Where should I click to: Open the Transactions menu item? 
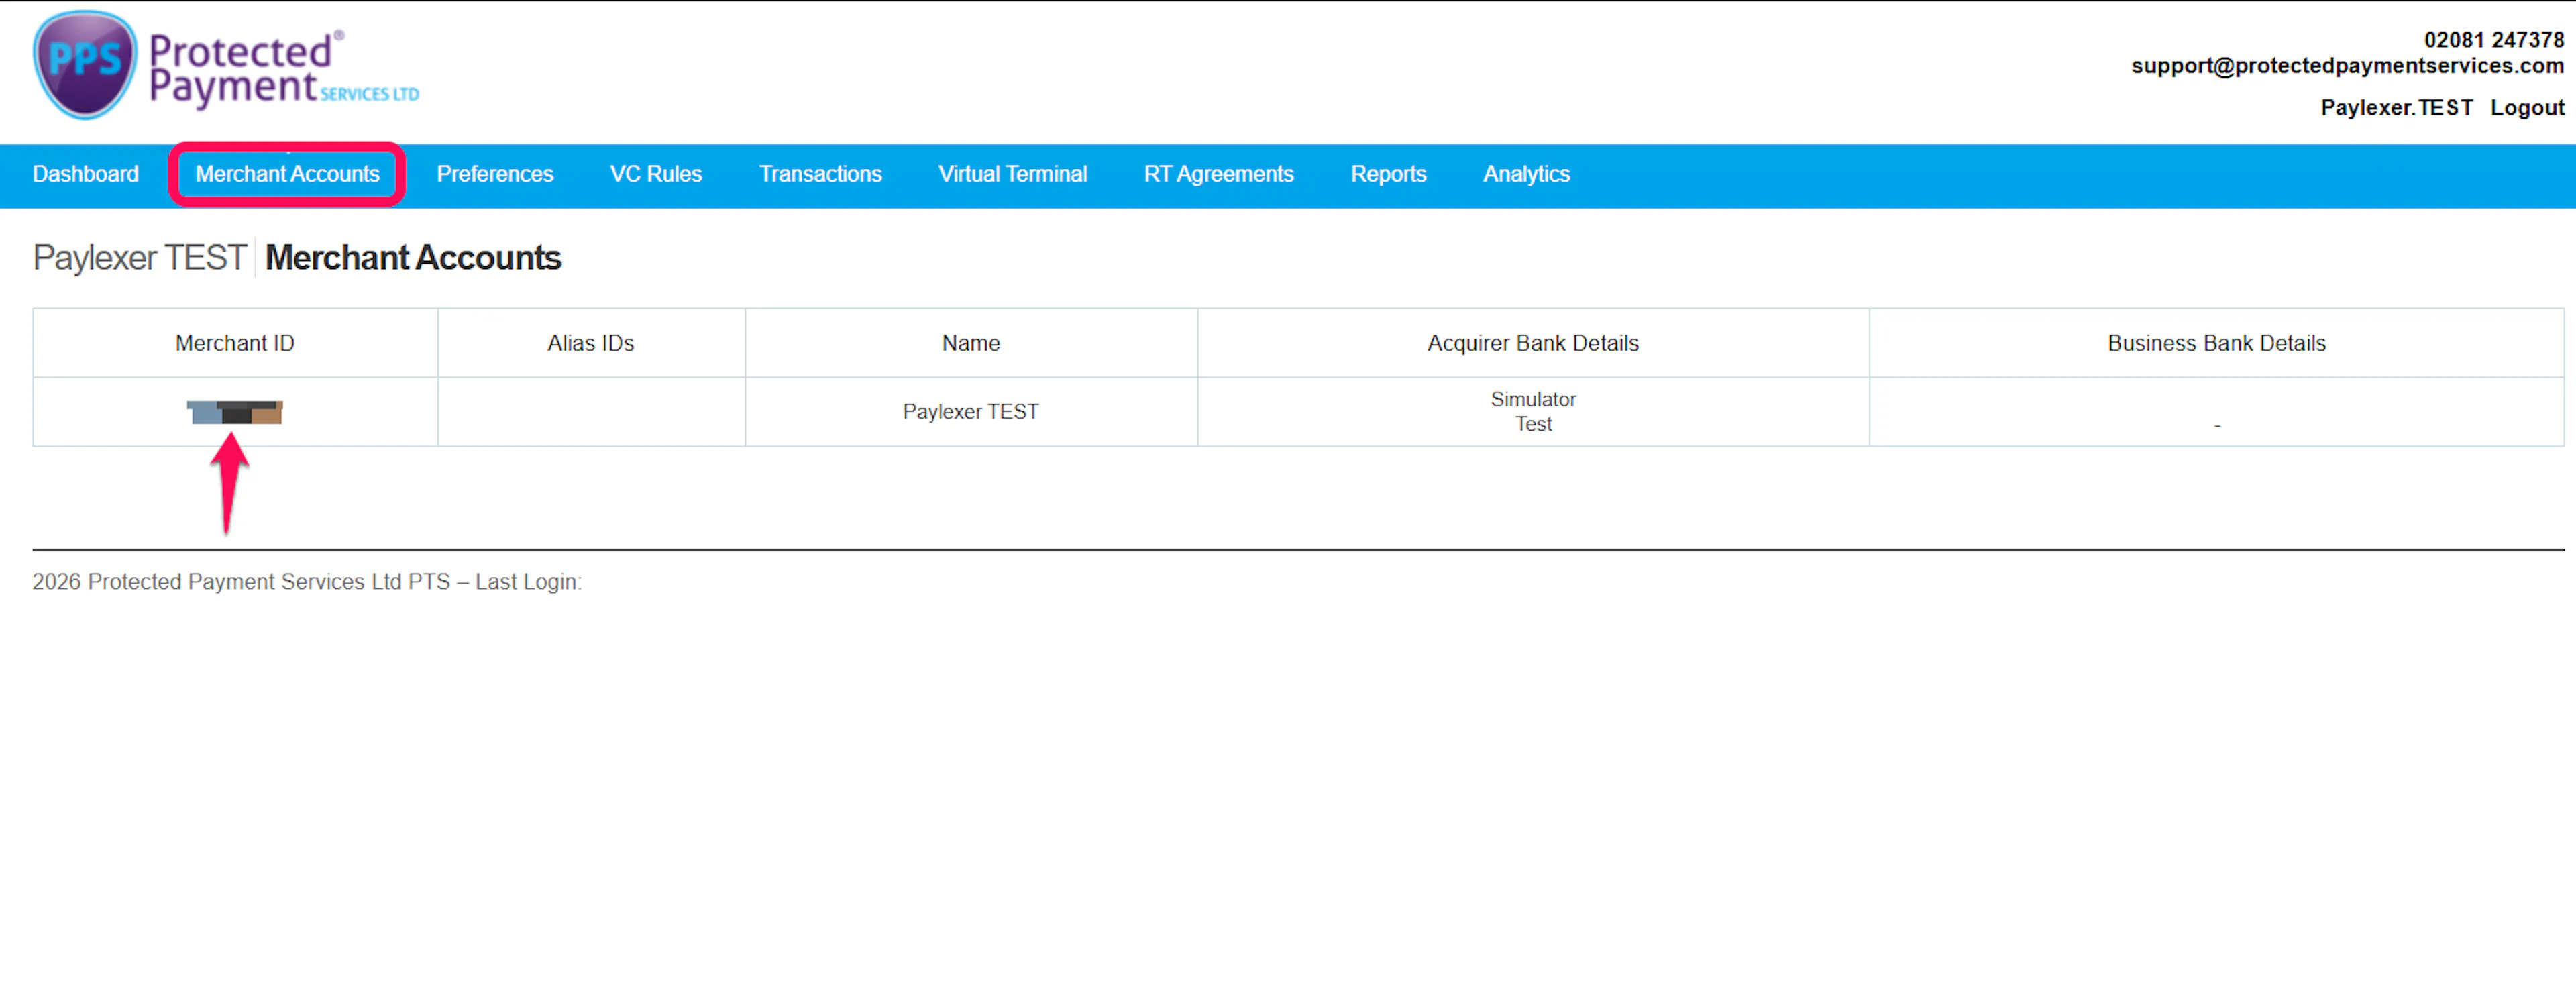820,174
